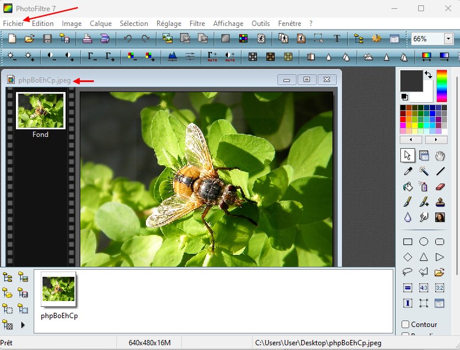This screenshot has height=350, width=460.
Task: Select the Fill paint bucket tool
Action: [408, 187]
